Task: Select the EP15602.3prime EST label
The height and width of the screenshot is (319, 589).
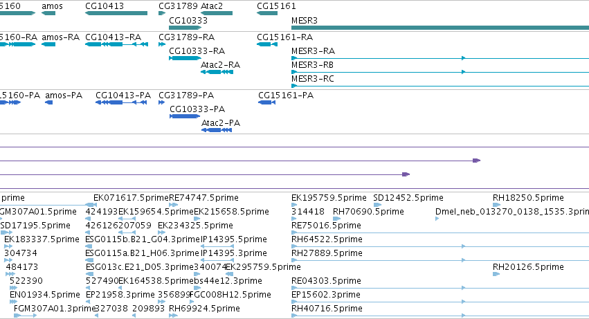Action: click(326, 295)
